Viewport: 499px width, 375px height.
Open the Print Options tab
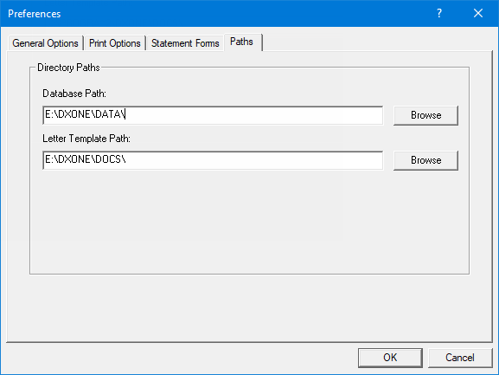tap(114, 43)
